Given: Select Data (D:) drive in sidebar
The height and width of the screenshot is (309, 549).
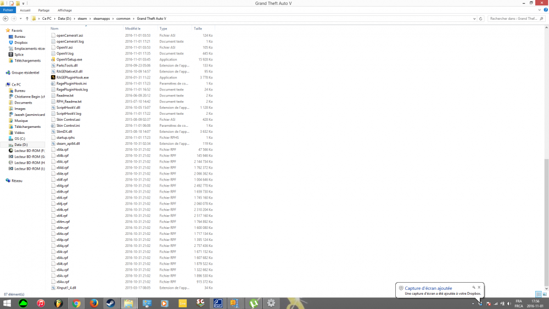Looking at the screenshot, I should pos(21,144).
